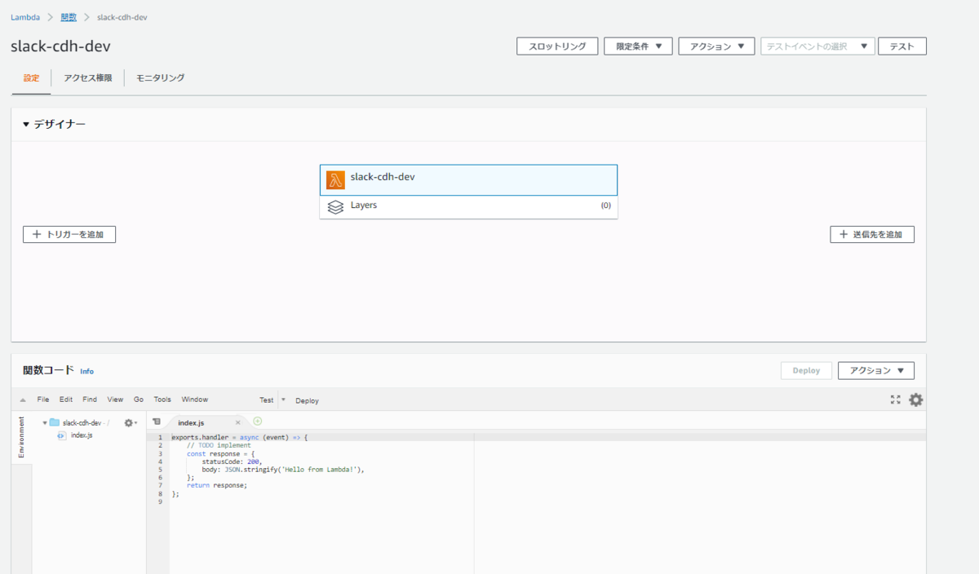The width and height of the screenshot is (979, 574).
Task: Click line number 9 in the editor gutter
Action: click(160, 501)
